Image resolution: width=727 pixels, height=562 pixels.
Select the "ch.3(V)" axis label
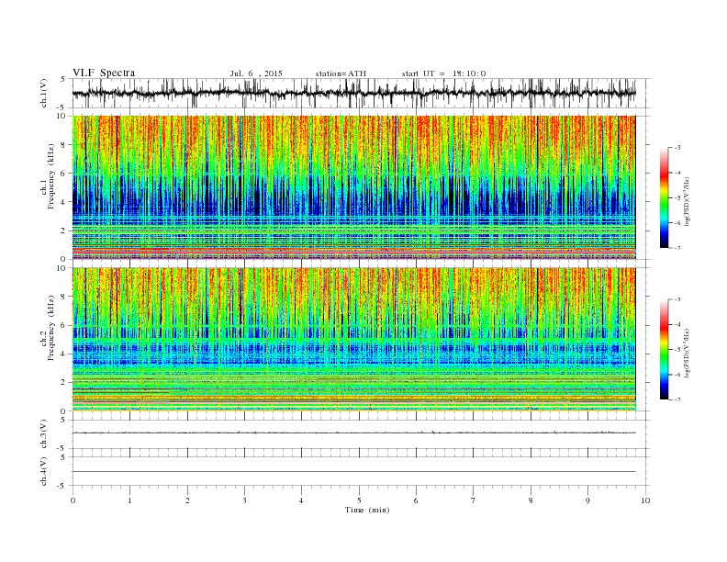point(44,434)
